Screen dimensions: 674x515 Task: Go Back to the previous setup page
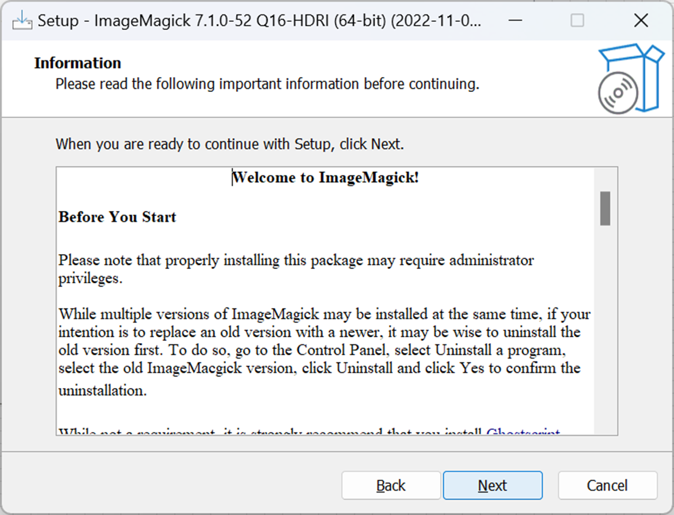[x=391, y=486]
